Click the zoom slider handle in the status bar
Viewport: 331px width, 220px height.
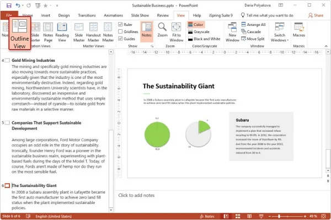click(x=279, y=216)
